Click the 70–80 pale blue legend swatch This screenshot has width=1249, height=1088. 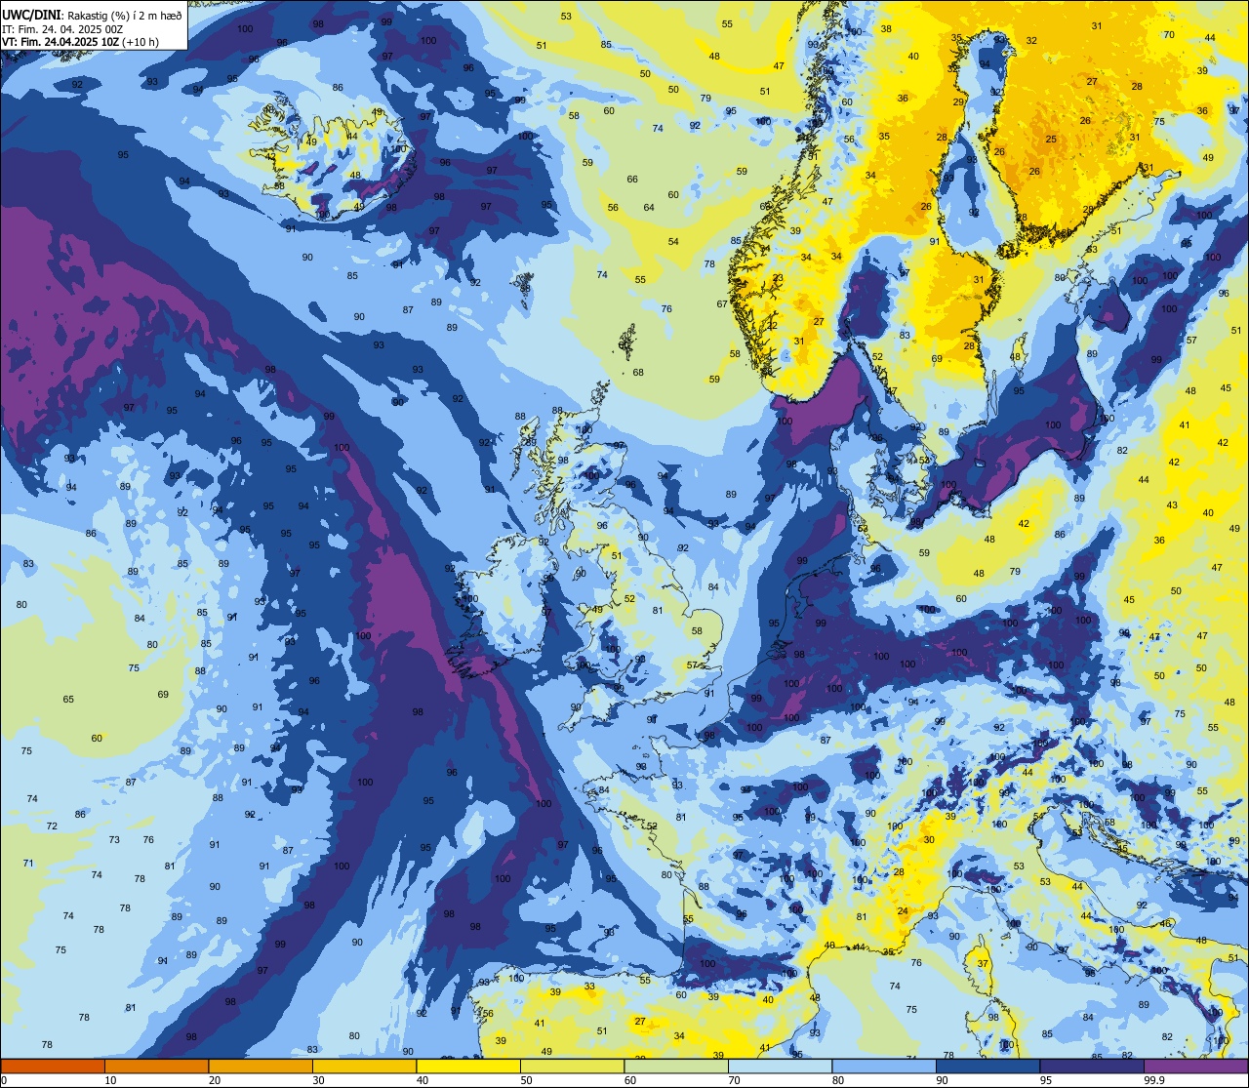click(x=780, y=1067)
